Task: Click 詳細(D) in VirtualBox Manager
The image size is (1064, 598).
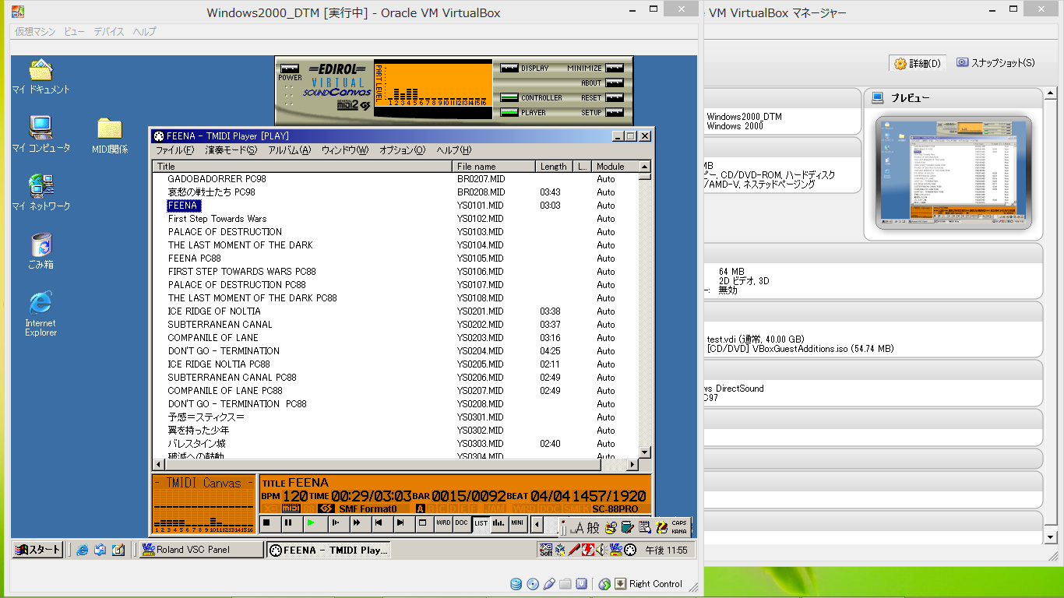Action: [x=918, y=63]
